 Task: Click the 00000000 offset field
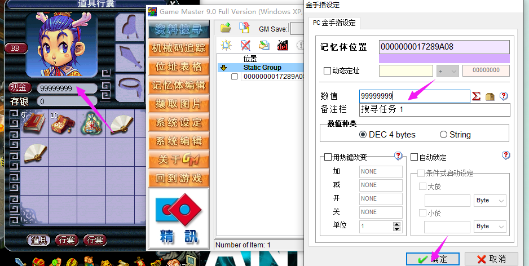pos(486,71)
